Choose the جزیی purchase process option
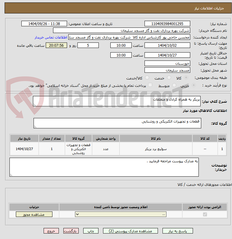The image size is (232, 239). [x=194, y=85]
